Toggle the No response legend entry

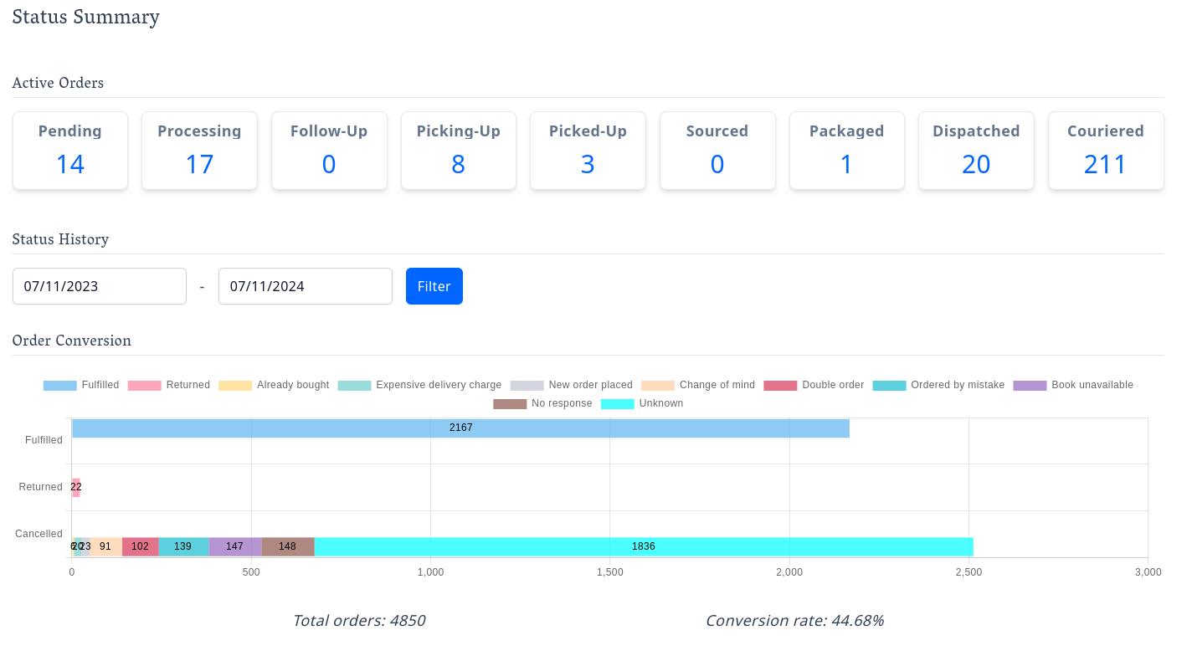click(x=542, y=403)
